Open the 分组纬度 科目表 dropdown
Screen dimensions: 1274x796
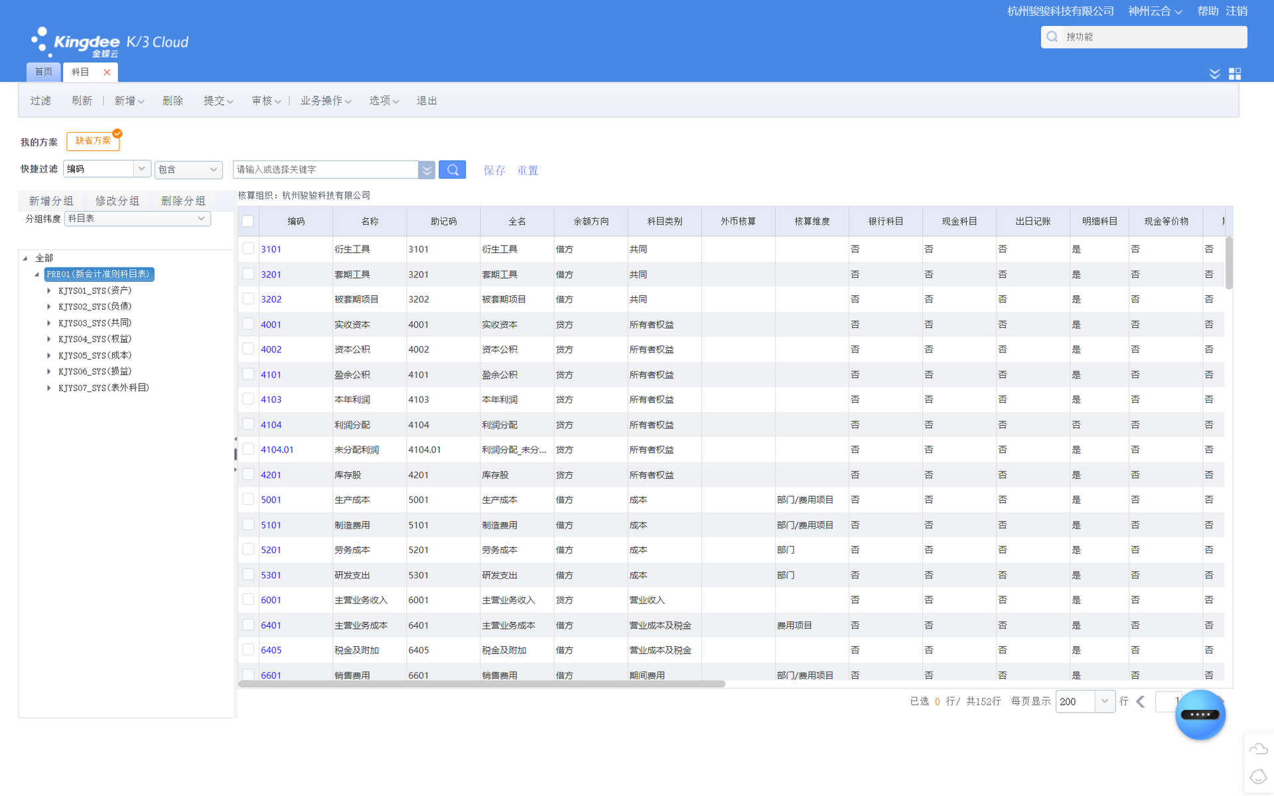point(137,218)
